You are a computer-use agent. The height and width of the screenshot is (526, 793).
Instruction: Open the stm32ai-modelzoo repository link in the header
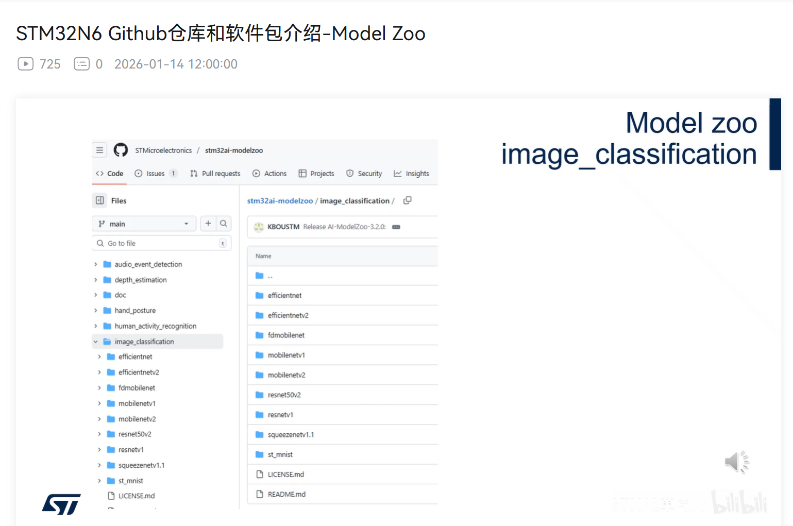pyautogui.click(x=234, y=150)
